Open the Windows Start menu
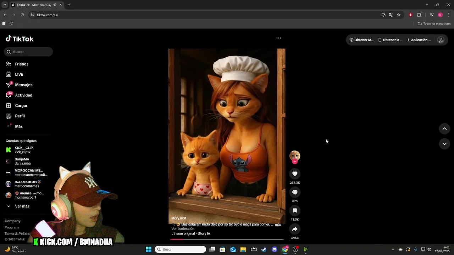 coord(149,249)
